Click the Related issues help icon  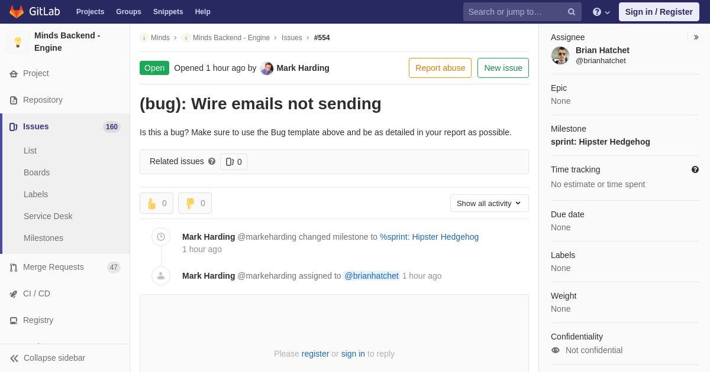click(212, 161)
